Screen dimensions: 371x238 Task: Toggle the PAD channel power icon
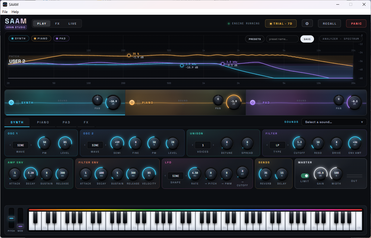coord(253,102)
